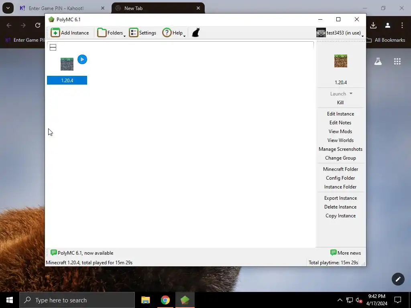This screenshot has height=308, width=411.
Task: Click the network tray icon
Action: (x=350, y=300)
